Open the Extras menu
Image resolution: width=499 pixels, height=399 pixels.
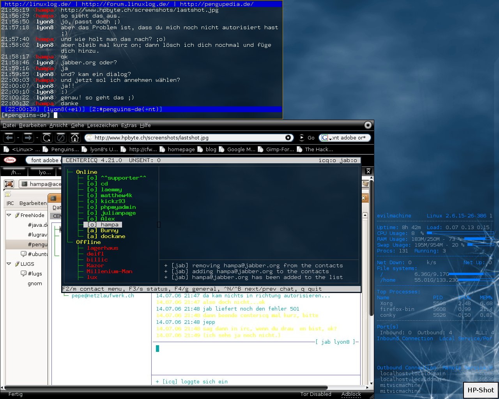coord(129,125)
